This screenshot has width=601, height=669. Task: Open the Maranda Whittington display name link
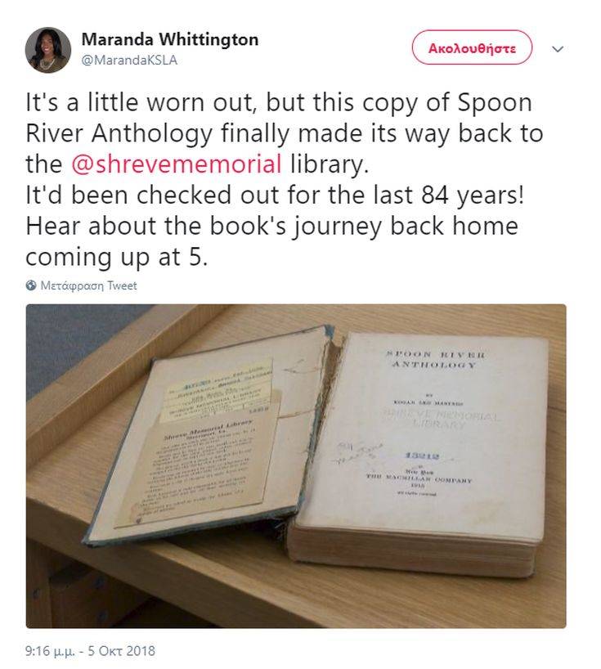pyautogui.click(x=170, y=40)
